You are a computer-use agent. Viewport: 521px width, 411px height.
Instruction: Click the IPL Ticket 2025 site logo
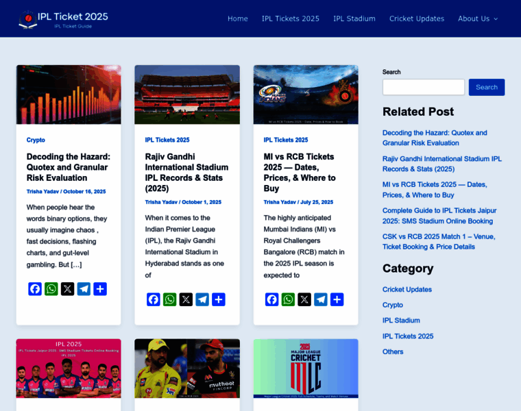click(63, 19)
